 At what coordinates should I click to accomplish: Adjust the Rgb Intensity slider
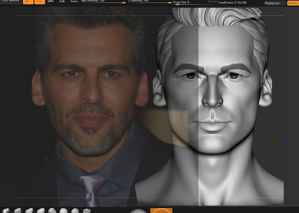pos(103,2)
